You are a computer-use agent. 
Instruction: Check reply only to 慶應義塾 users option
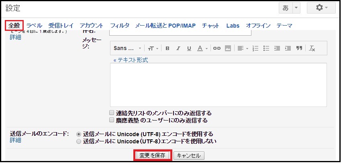tap(112, 120)
